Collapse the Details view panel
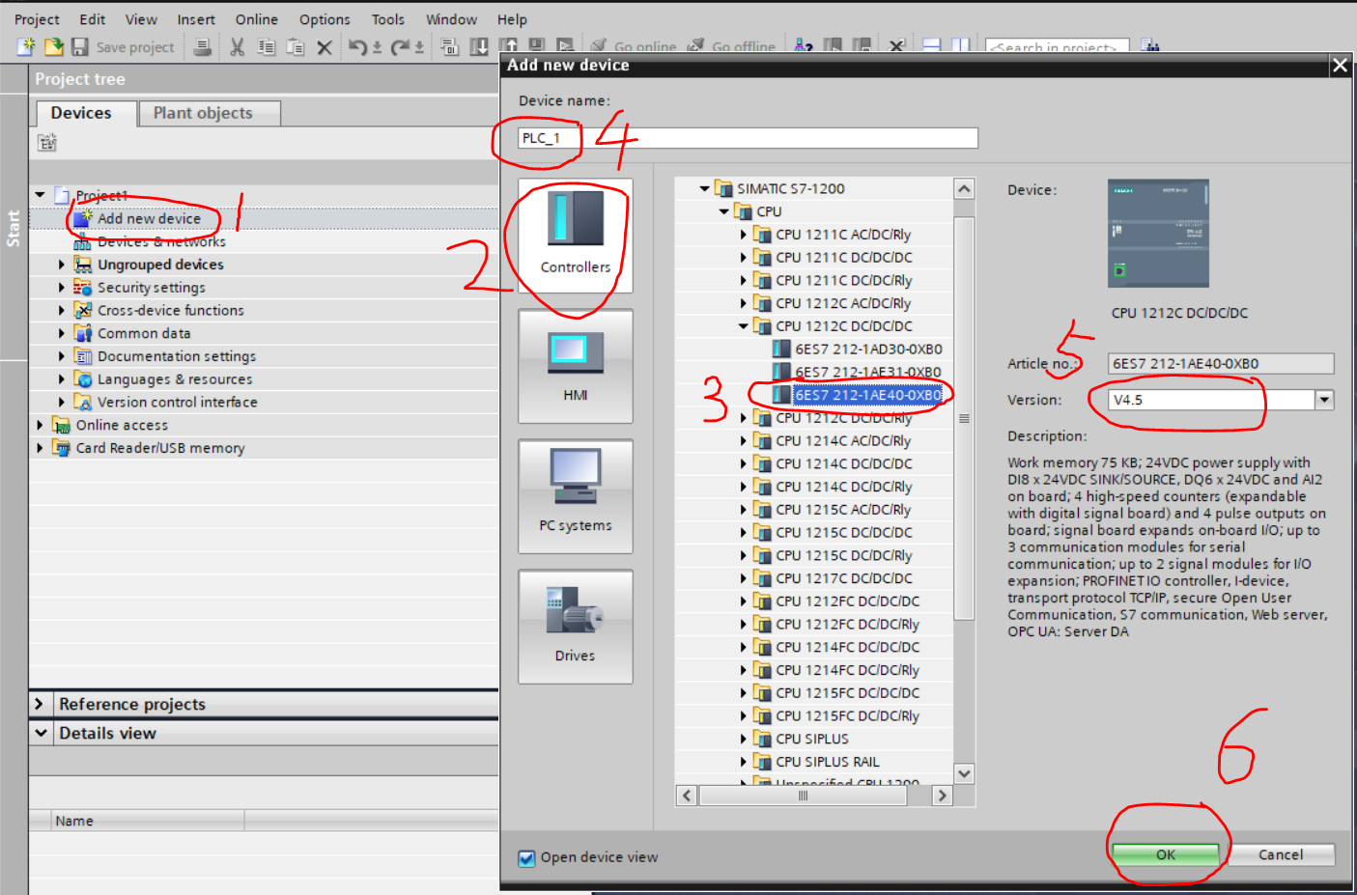1357x895 pixels. pyautogui.click(x=41, y=733)
